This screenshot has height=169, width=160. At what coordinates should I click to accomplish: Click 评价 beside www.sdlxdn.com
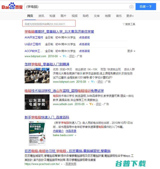pyautogui.click(x=98, y=104)
